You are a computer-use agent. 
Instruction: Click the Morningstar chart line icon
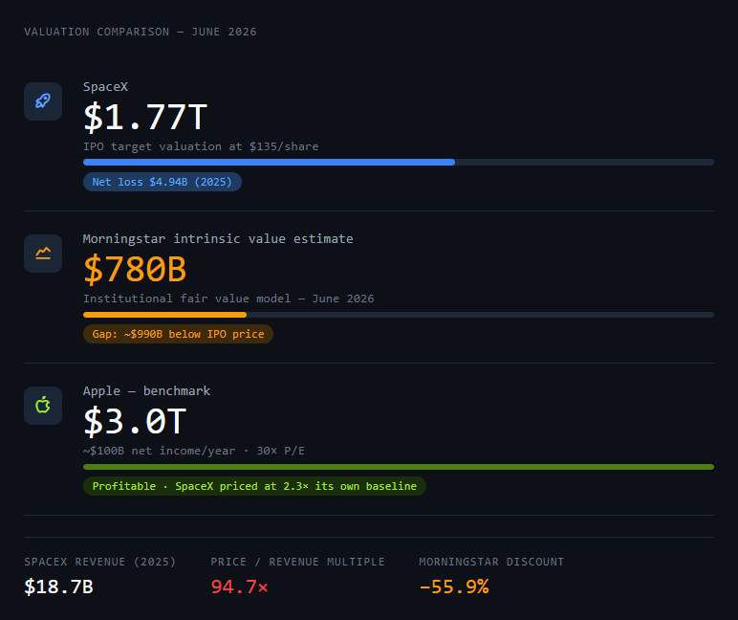43,254
